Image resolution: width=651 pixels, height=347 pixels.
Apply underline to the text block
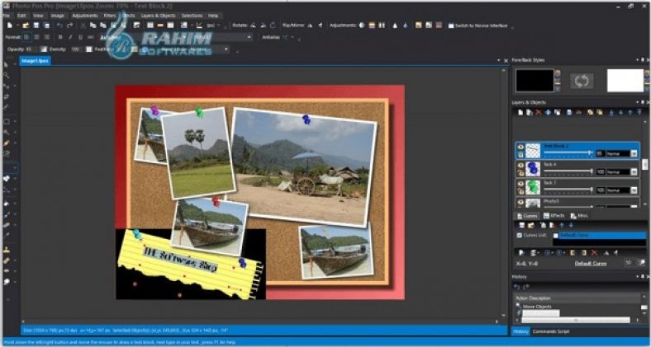[80, 37]
